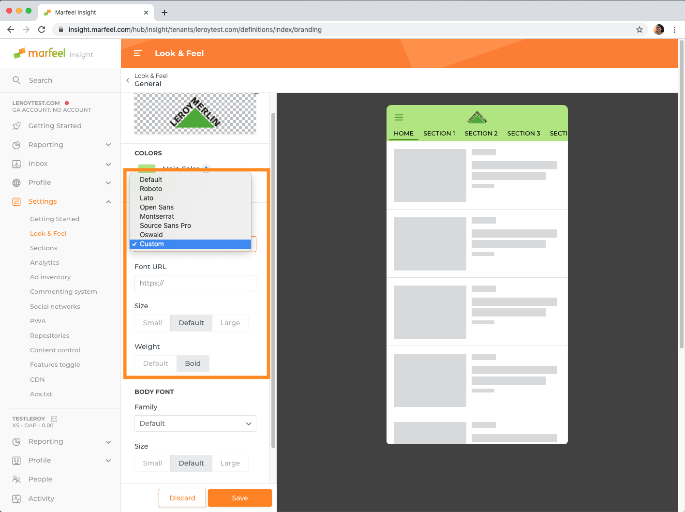Close the Marfeel Insight tab
The width and height of the screenshot is (685, 512).
[x=146, y=13]
